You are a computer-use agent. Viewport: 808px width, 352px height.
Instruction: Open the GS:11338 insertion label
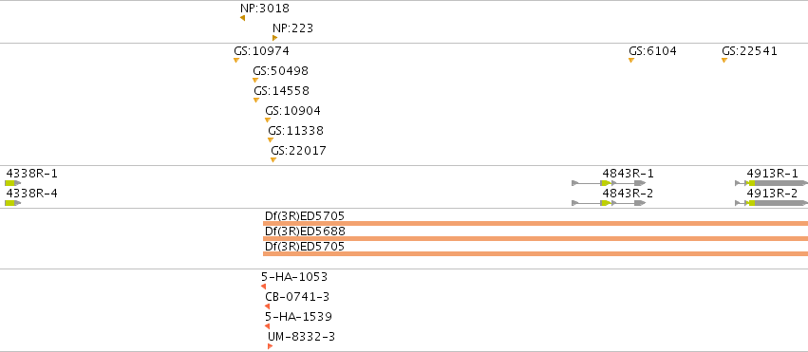click(x=296, y=131)
